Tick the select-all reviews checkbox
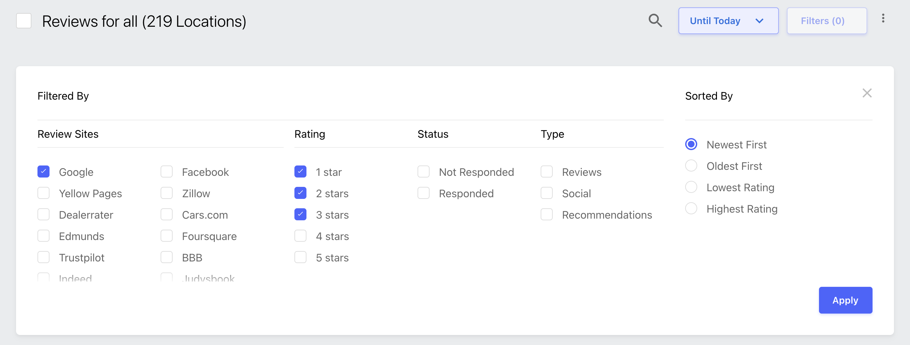Screen dimensions: 910x345 pos(24,21)
